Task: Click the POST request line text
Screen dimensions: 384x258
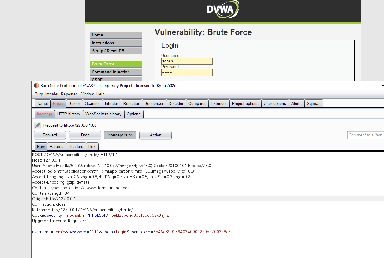Action: [x=75, y=155]
